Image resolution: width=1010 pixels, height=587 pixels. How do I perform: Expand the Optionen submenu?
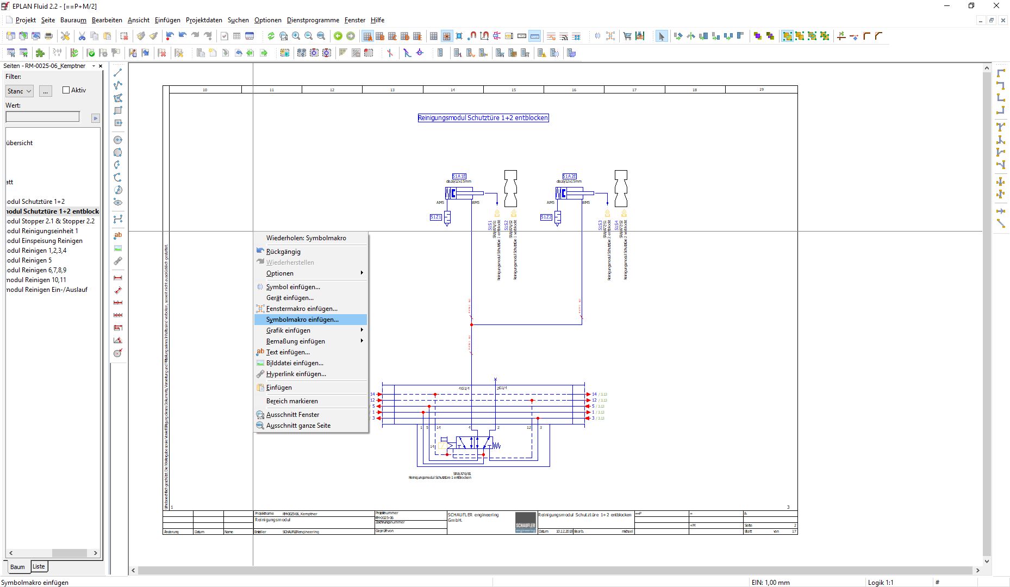(310, 273)
